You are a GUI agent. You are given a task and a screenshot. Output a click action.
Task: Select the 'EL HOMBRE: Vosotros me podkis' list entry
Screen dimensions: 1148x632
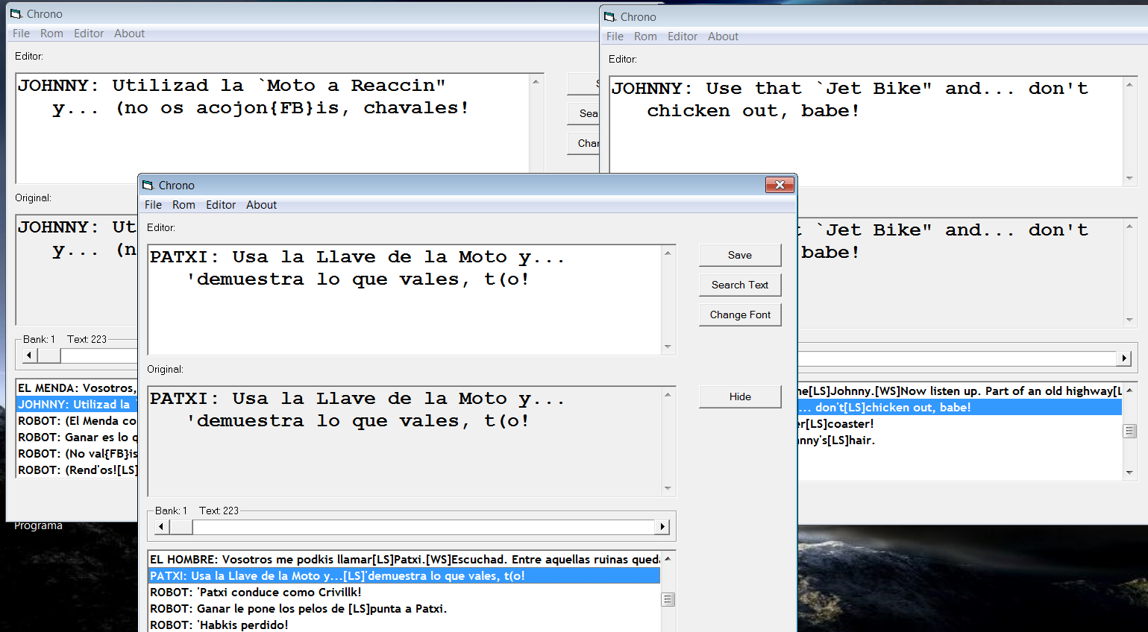pos(403,560)
